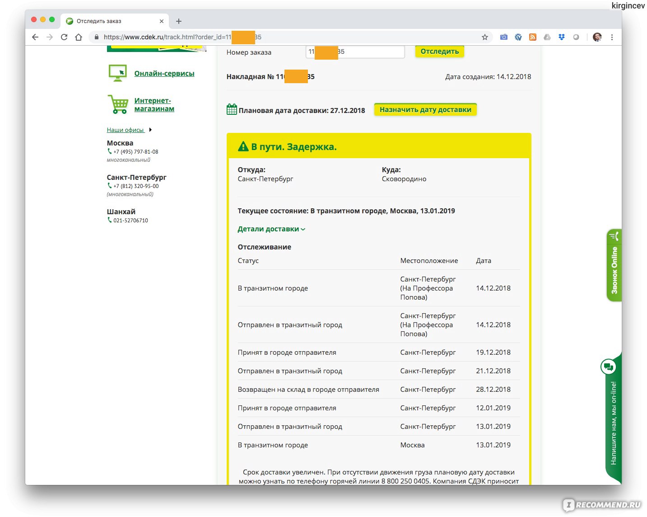Go back using the browser back arrow
Viewport: 647px width, 517px height.
pos(35,37)
